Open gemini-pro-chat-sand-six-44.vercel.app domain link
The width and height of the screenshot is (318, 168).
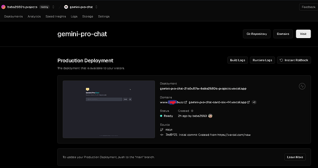(218, 102)
